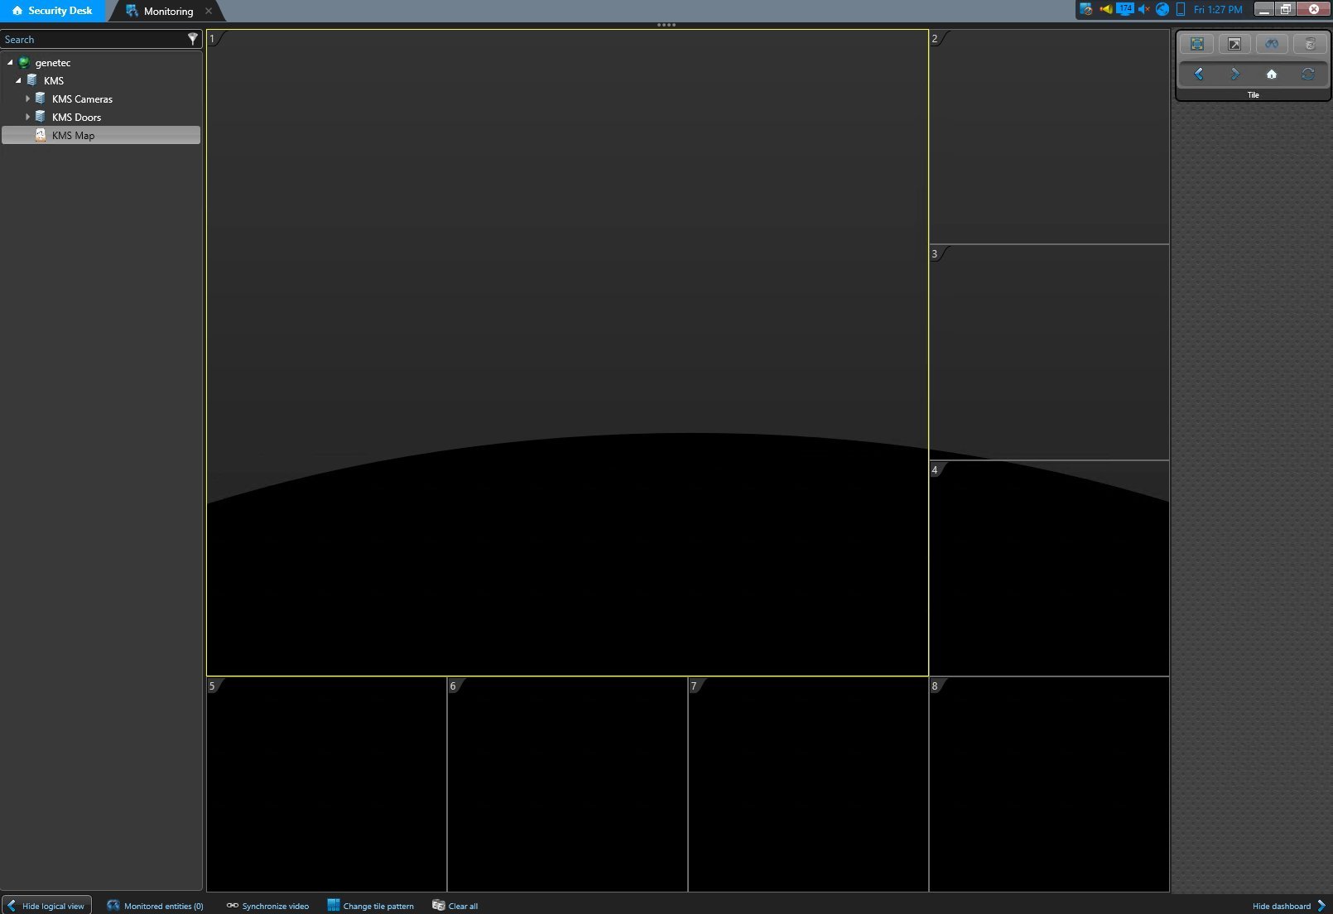Select tile 8 in the canvas

click(x=1049, y=784)
